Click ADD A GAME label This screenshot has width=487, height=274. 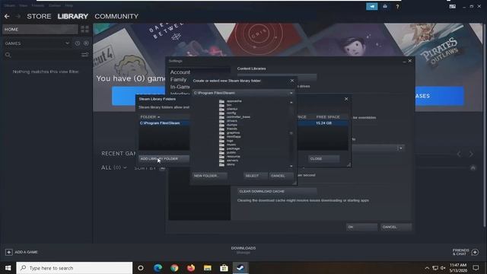coord(27,252)
